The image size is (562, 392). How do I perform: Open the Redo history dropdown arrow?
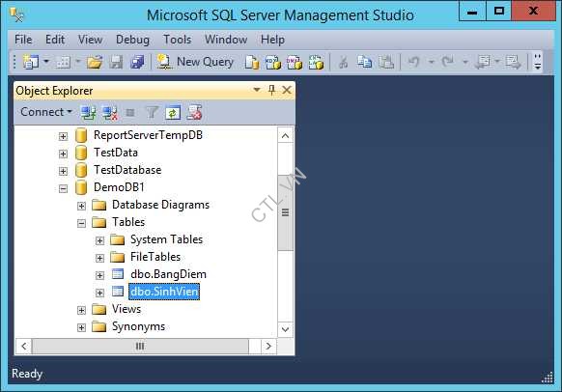[464, 63]
